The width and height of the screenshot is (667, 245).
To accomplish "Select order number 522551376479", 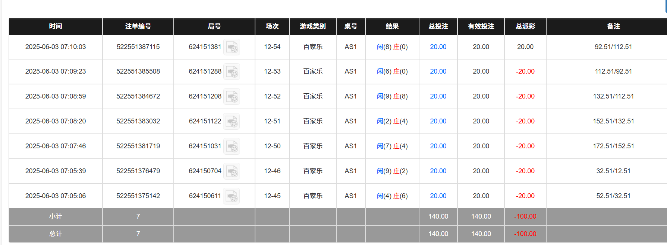I will [138, 171].
